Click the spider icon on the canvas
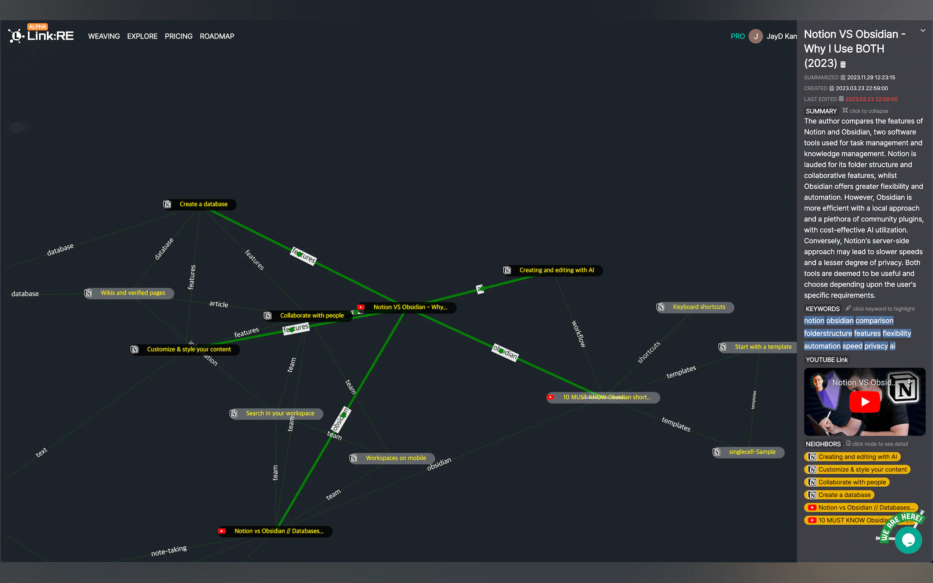Screen dimensions: 933x583 (17, 127)
